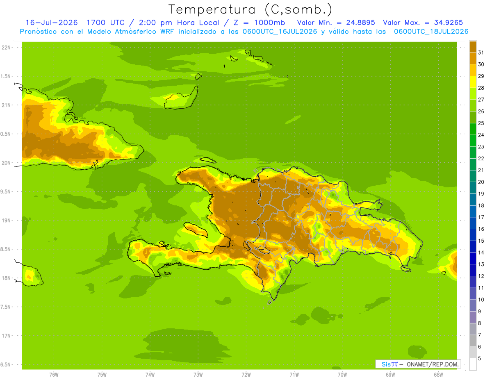Click the "0600UTC_16JUL2026" initialization time
Viewport: 492px width, 380px height.
pyautogui.click(x=278, y=32)
